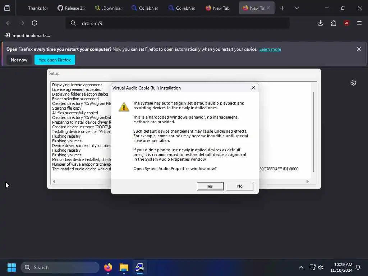Select the 'Folder selection succeeded' log line
The height and width of the screenshot is (276, 368).
[75, 99]
